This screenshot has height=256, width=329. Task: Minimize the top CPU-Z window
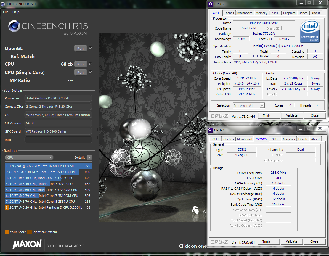pyautogui.click(x=301, y=3)
